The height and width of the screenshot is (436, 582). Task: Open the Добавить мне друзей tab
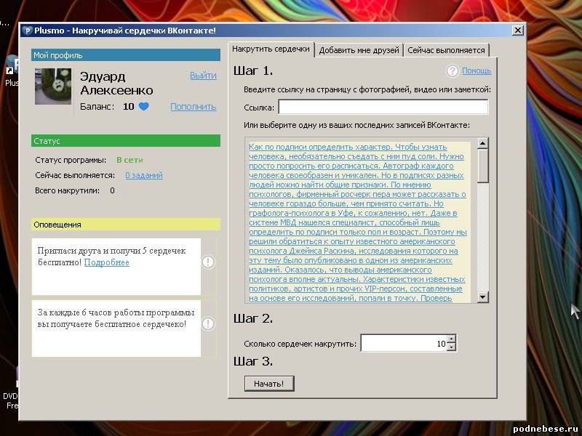(x=359, y=50)
